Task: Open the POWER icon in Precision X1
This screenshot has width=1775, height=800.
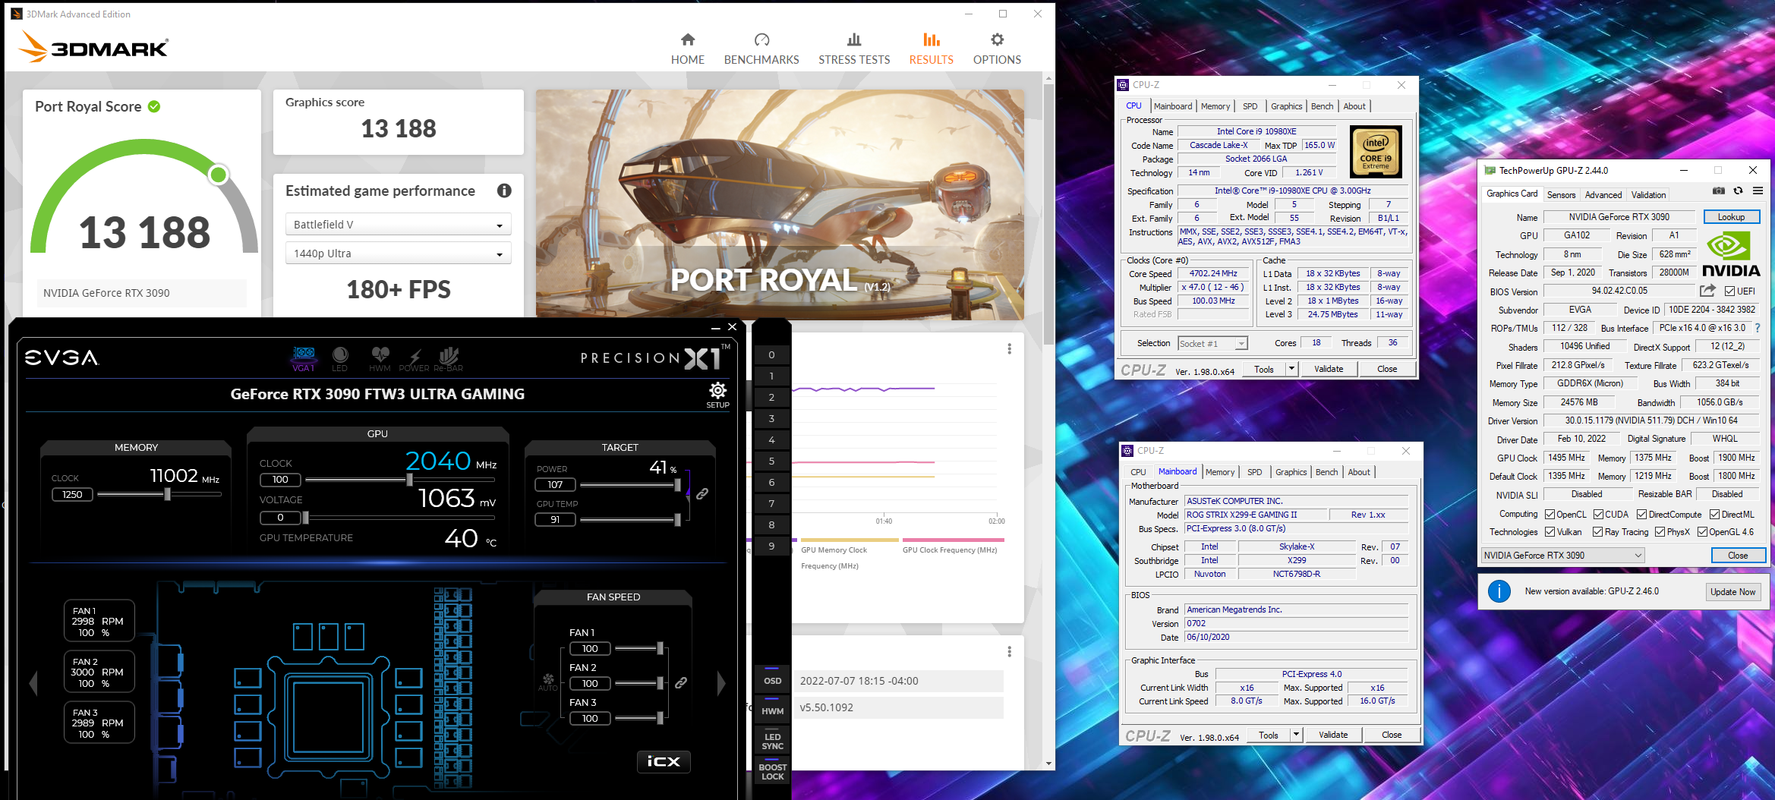Action: coord(415,360)
